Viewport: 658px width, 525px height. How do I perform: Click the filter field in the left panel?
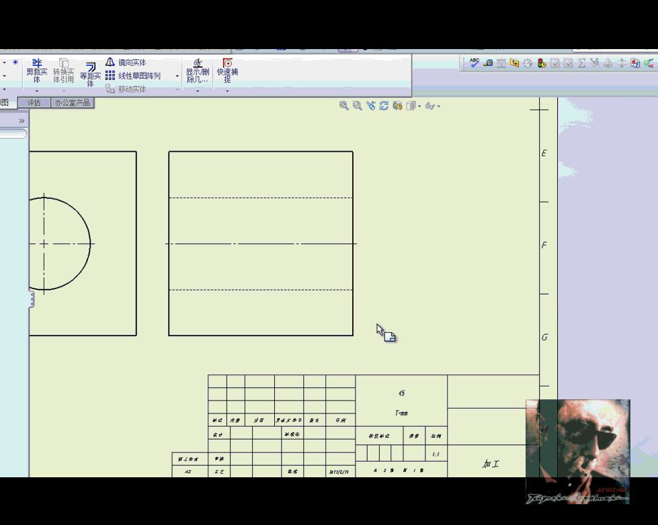pyautogui.click(x=13, y=134)
